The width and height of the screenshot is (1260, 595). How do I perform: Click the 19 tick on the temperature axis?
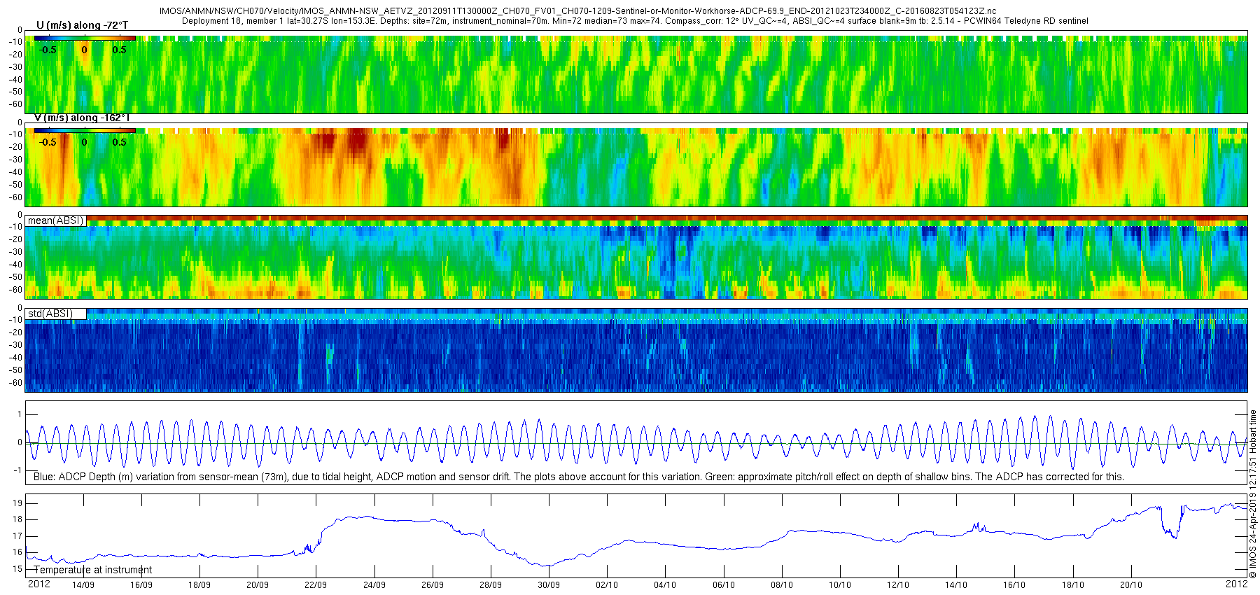tap(17, 503)
